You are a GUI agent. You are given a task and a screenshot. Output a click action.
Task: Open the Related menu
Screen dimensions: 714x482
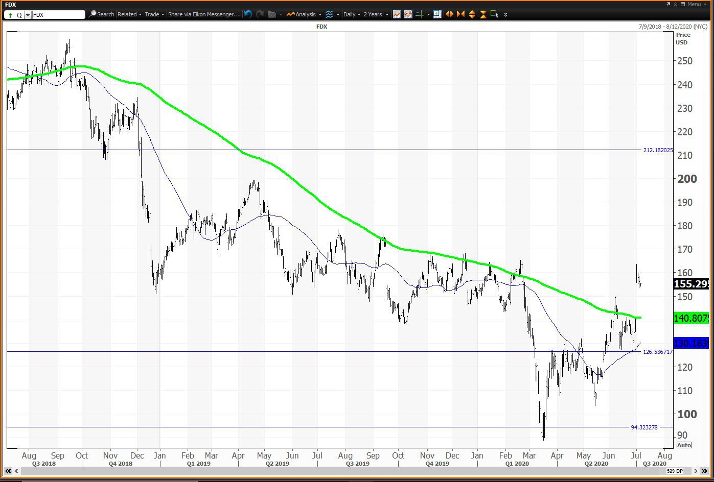130,14
